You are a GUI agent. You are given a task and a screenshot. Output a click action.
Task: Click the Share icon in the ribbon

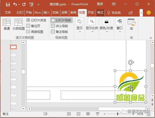(x=131, y=13)
